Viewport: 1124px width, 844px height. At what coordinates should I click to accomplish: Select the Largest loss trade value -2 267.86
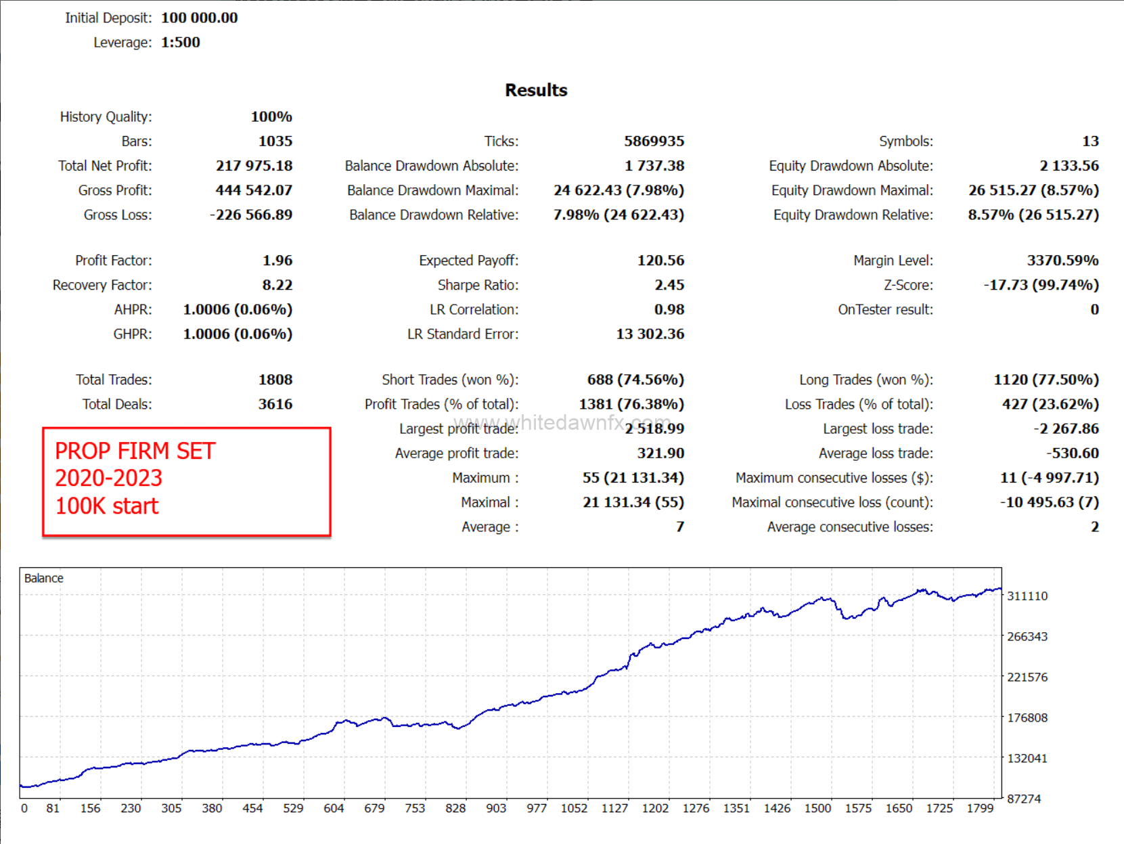coord(1065,428)
